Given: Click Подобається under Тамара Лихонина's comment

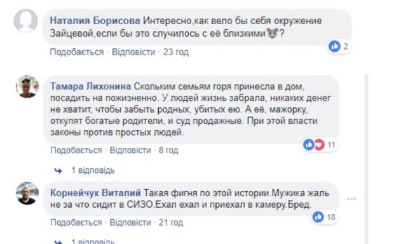Looking at the screenshot, I should (x=76, y=150).
